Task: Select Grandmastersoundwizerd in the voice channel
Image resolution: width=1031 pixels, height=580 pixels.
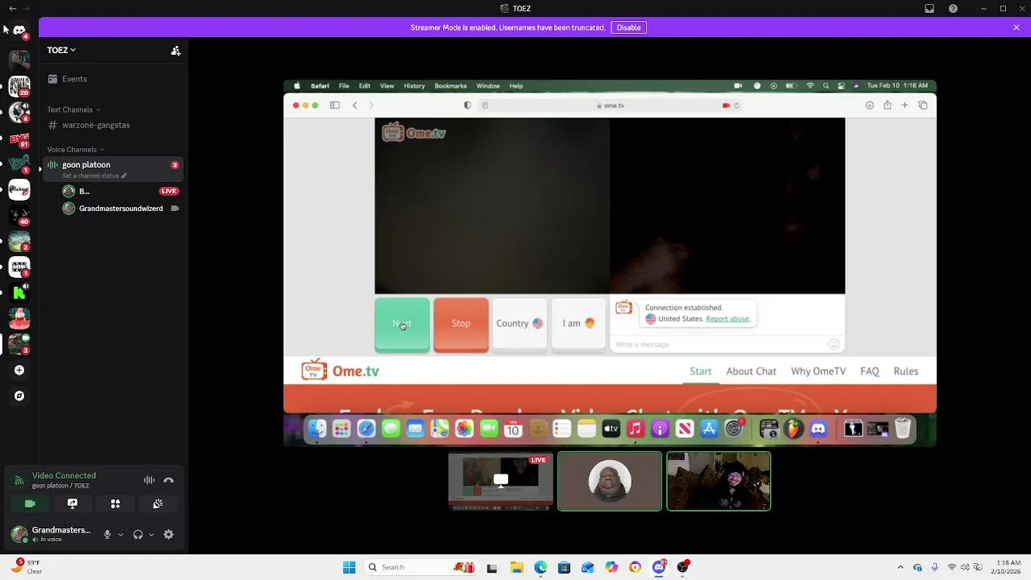Action: pos(121,209)
